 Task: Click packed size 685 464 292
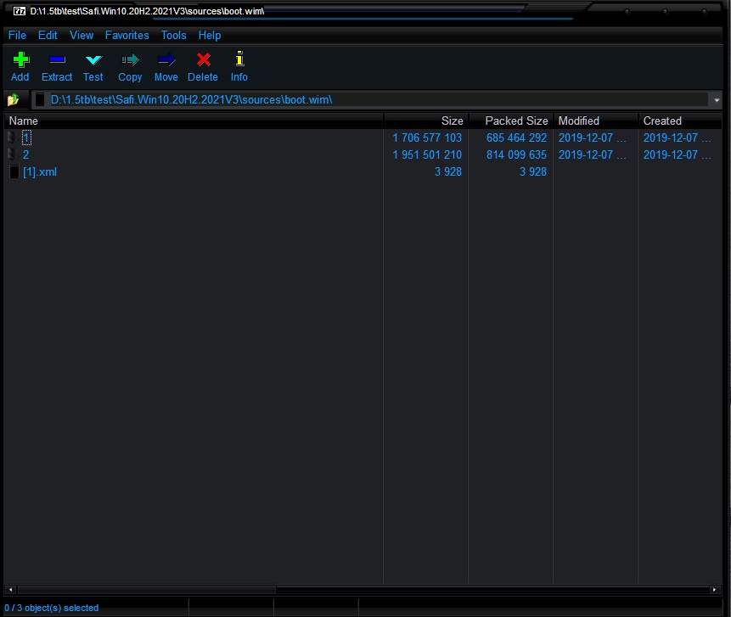pyautogui.click(x=516, y=137)
